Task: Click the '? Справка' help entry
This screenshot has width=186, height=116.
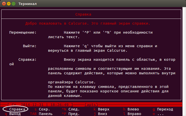Action: point(15,109)
